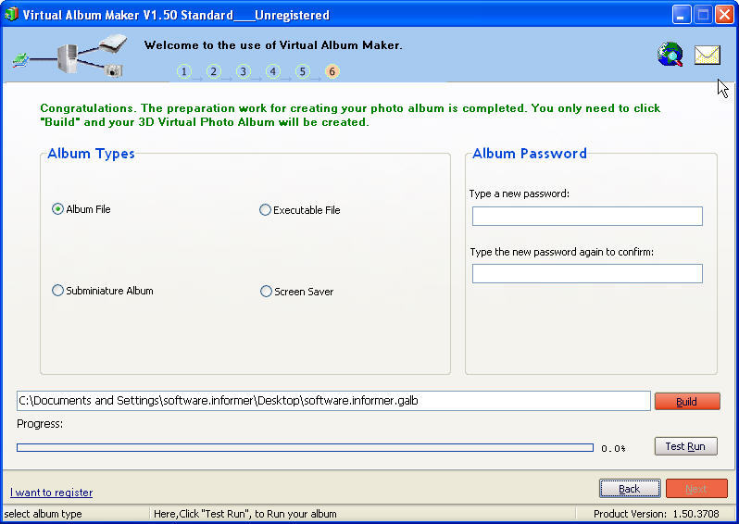Open the globe web search icon
Screen dimensions: 739x524
[670, 55]
